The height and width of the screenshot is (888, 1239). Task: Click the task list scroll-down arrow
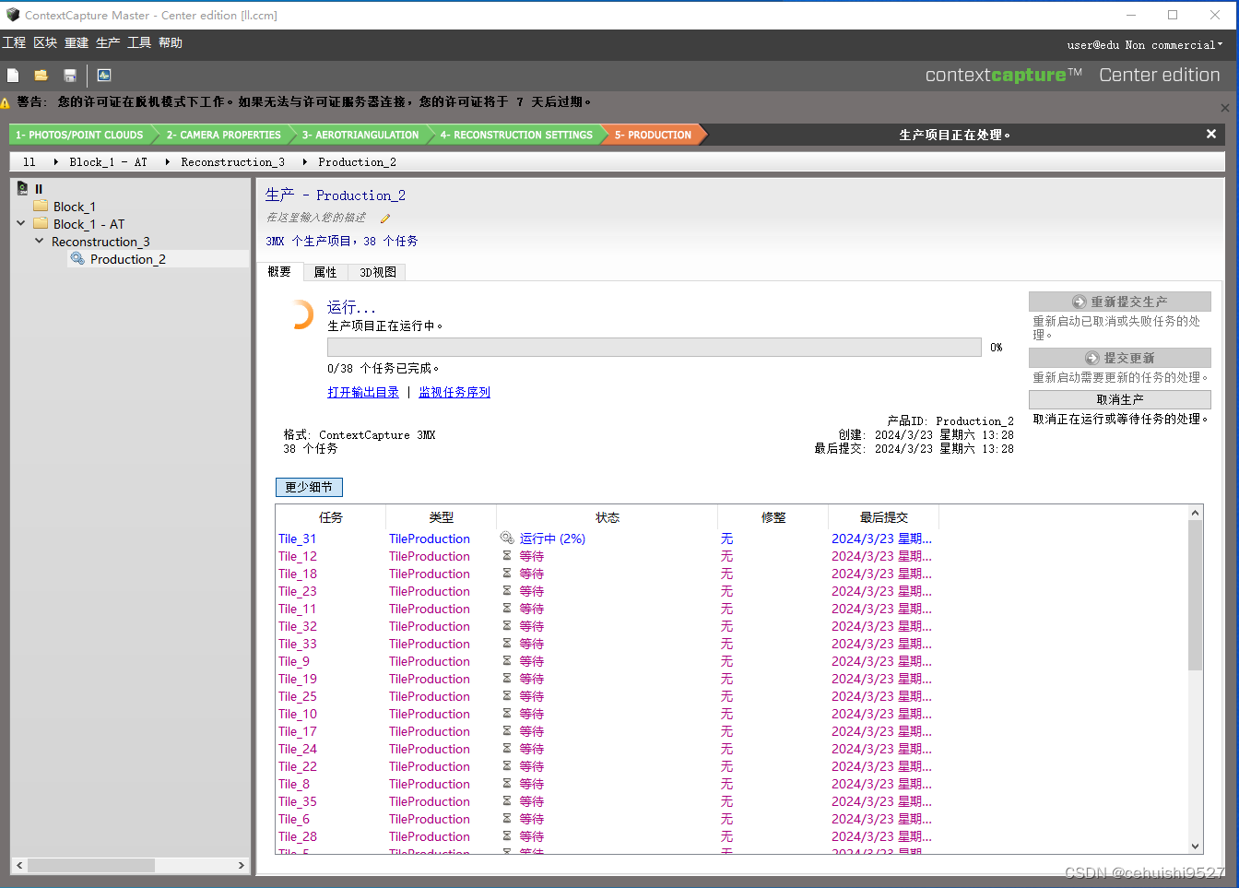pyautogui.click(x=1195, y=847)
